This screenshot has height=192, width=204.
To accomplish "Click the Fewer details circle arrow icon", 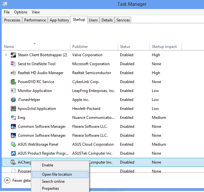I will click(7, 180).
